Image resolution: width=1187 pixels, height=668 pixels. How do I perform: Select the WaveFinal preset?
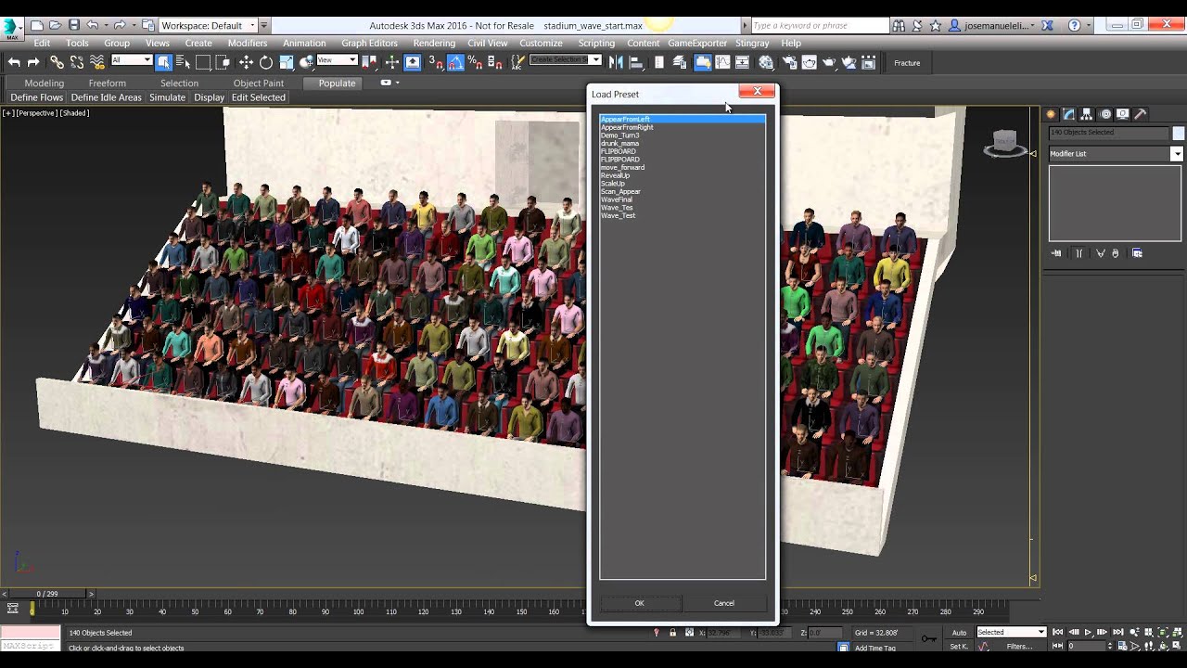click(x=617, y=199)
